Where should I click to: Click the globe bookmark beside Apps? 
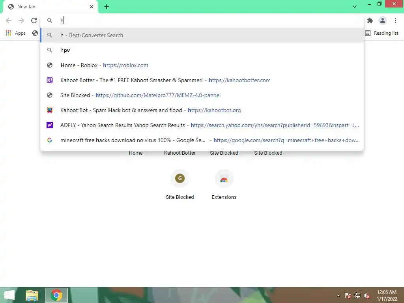coord(35,33)
